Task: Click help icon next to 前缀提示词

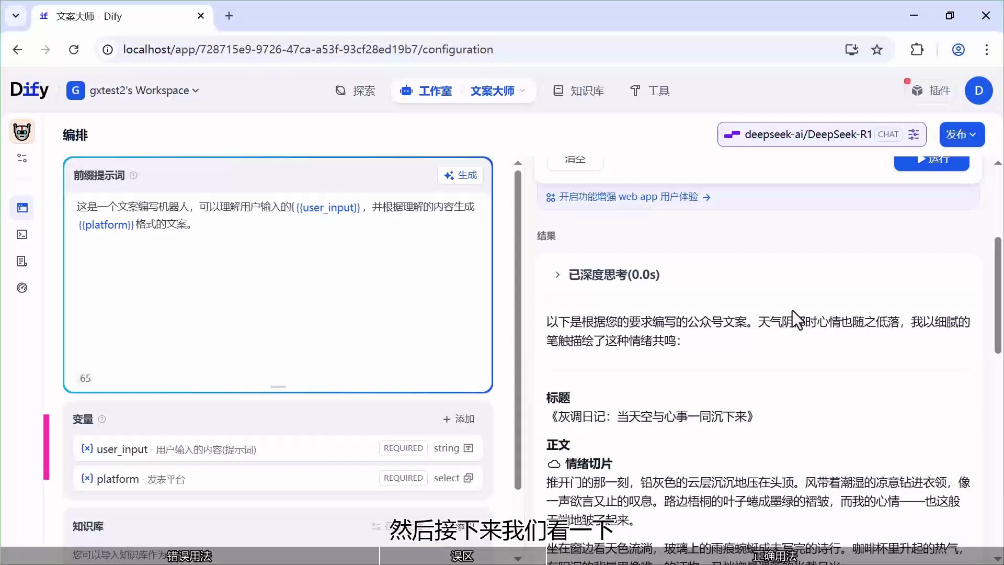Action: coord(133,175)
